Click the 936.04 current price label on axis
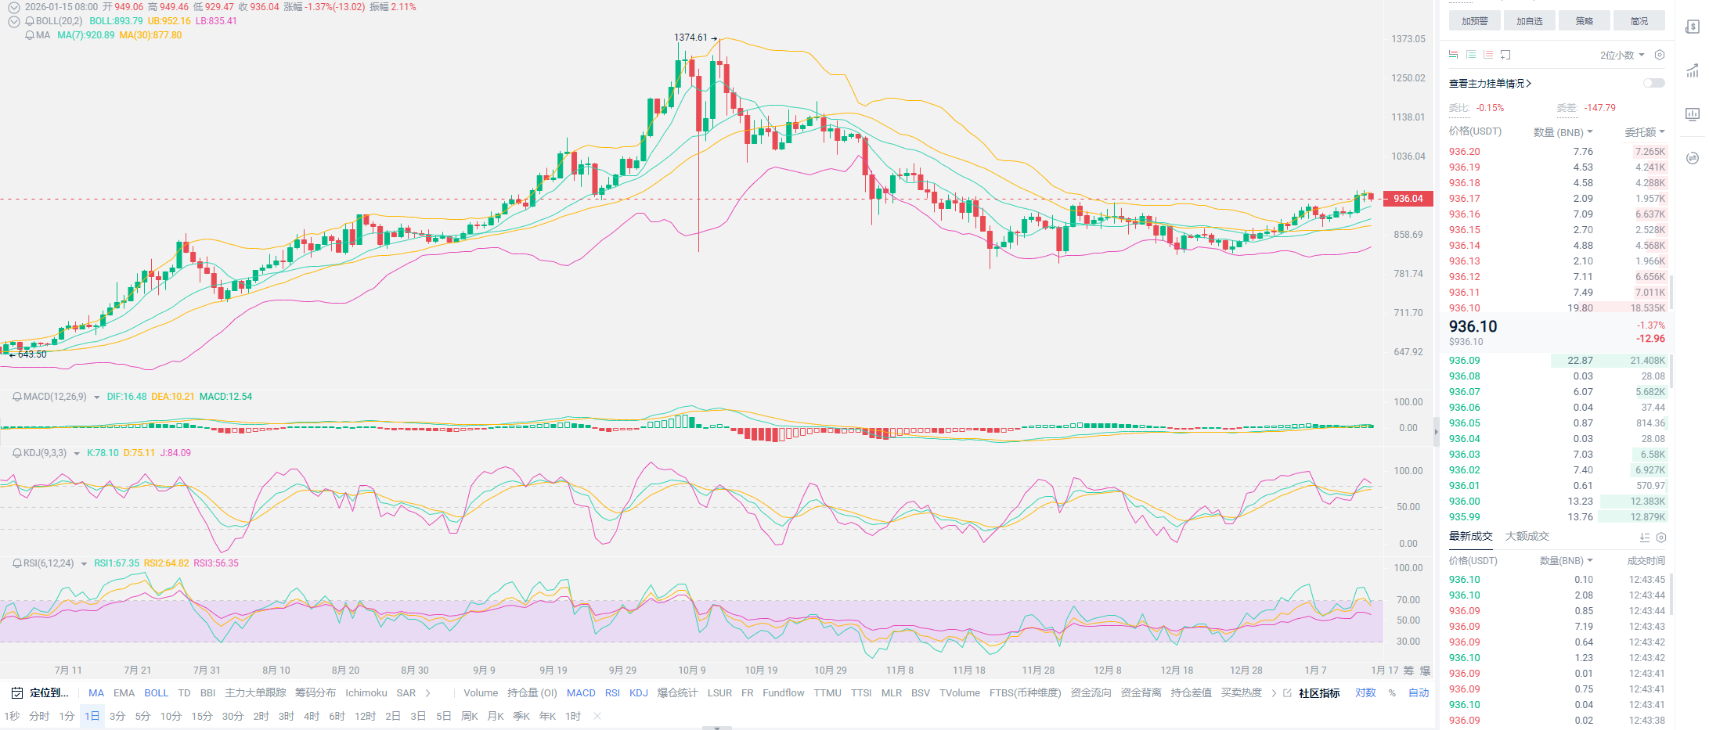This screenshot has height=730, width=1709. pyautogui.click(x=1408, y=199)
